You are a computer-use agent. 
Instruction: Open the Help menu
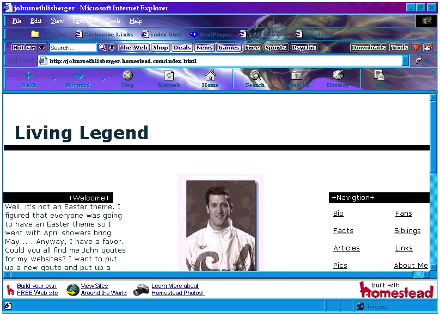point(136,21)
